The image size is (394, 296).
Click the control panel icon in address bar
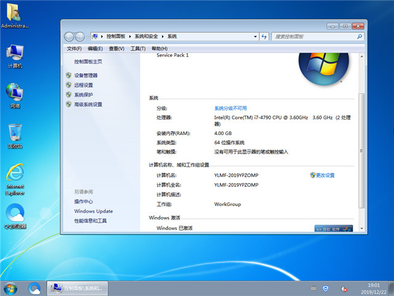tap(95, 36)
